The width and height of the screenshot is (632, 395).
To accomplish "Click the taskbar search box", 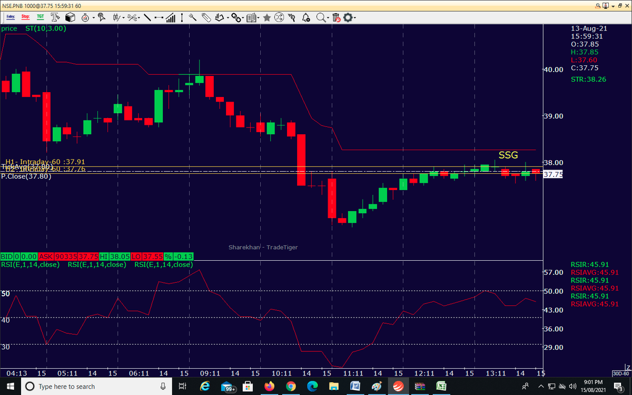I will [x=96, y=387].
